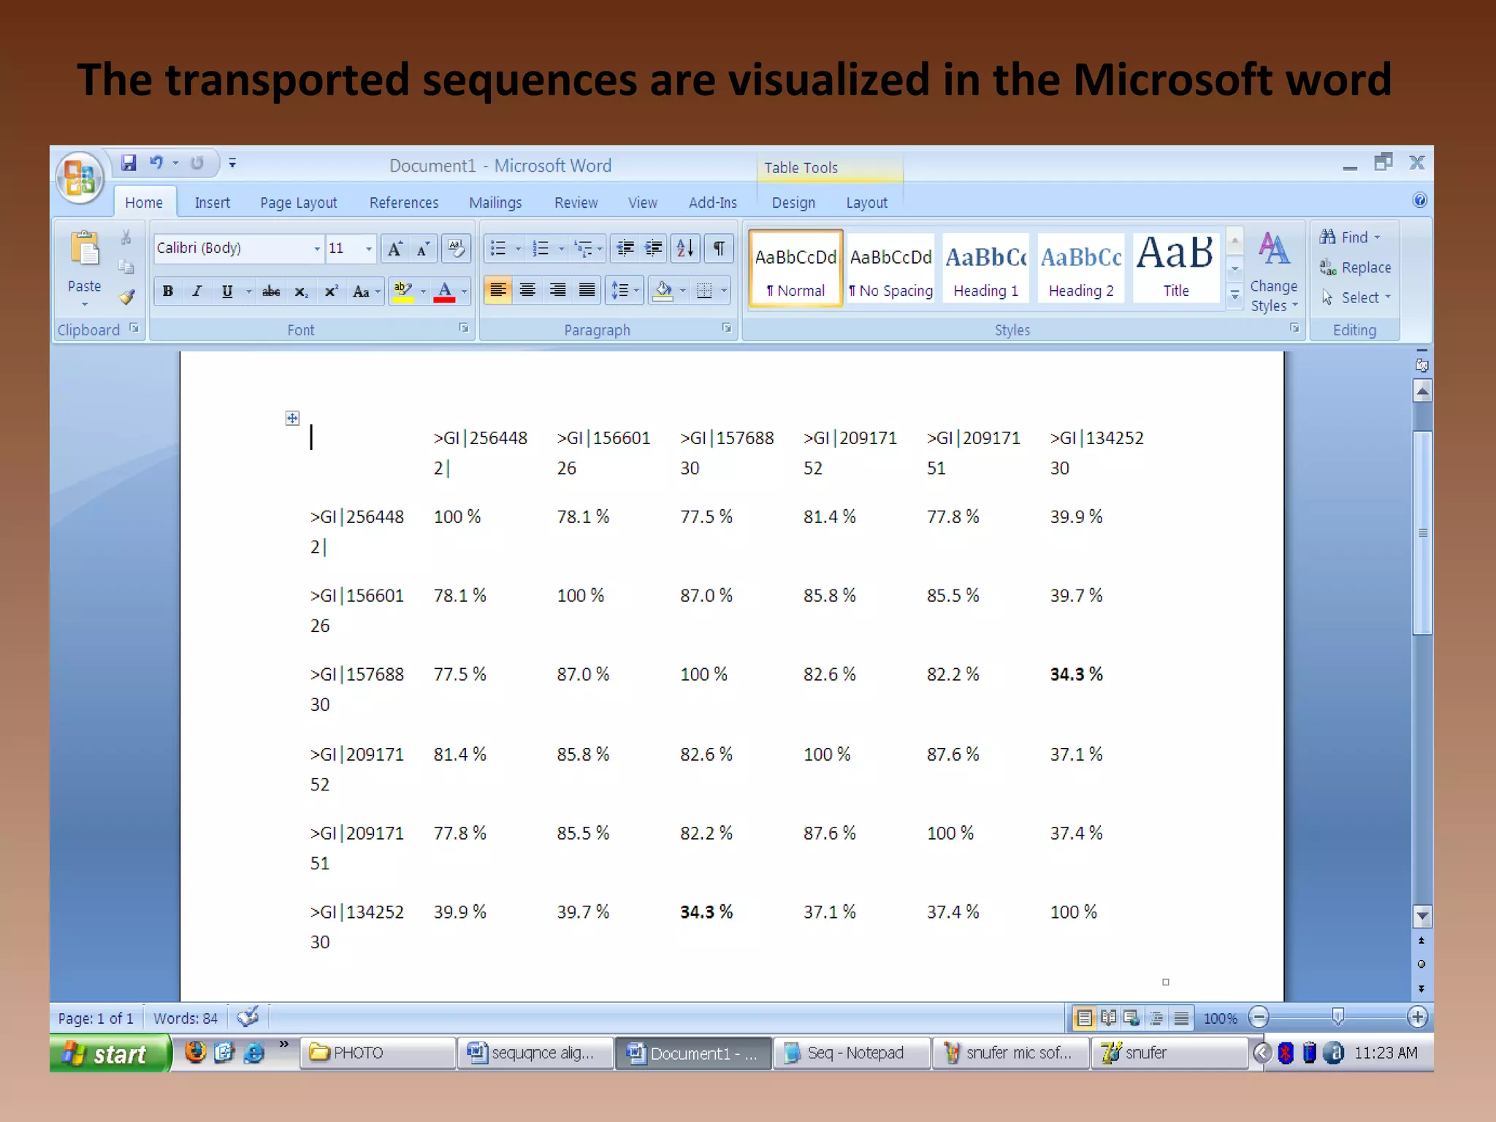Align text to the right
This screenshot has height=1122, width=1496.
pyautogui.click(x=557, y=291)
